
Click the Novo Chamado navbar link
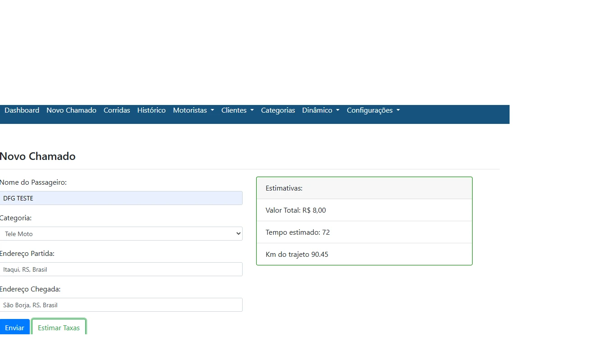tap(71, 110)
